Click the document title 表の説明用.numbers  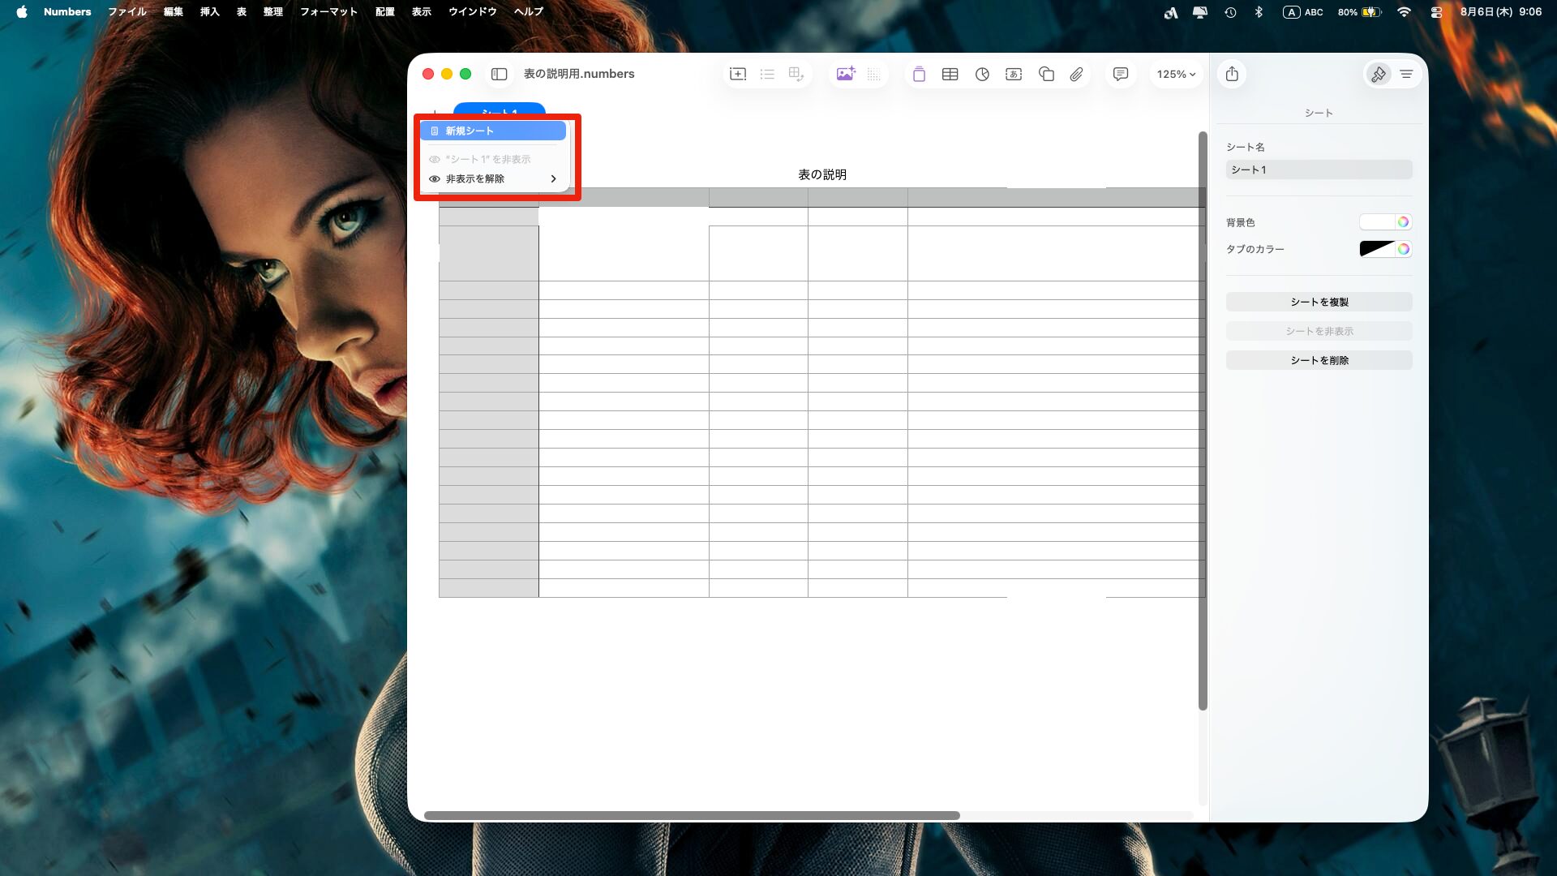point(579,74)
